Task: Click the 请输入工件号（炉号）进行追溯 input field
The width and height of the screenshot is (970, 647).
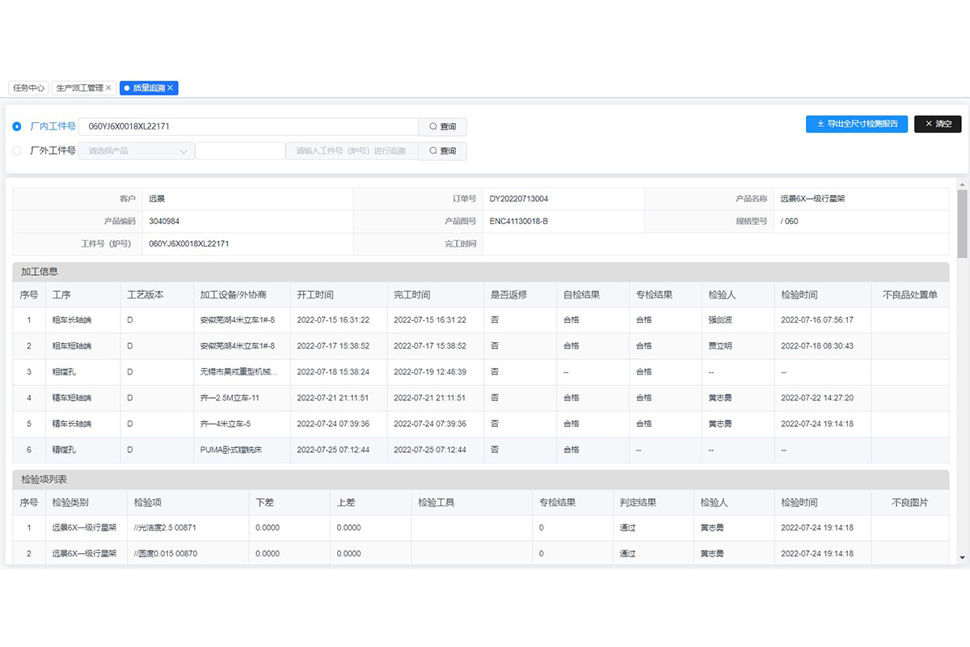Action: 352,151
